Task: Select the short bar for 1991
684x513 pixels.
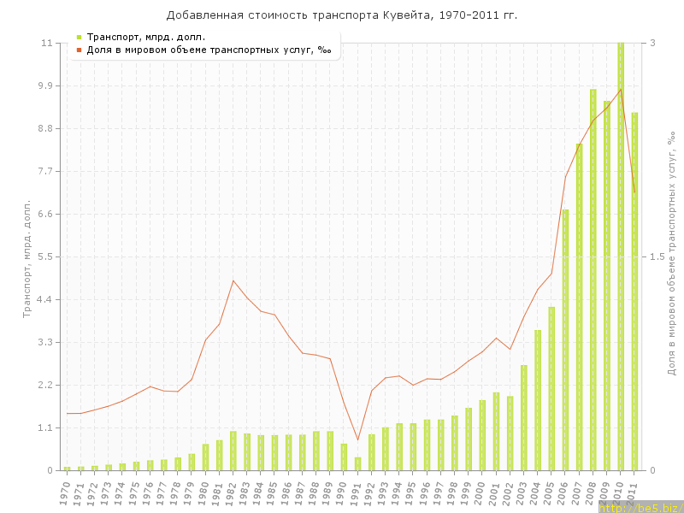Action: (x=357, y=463)
